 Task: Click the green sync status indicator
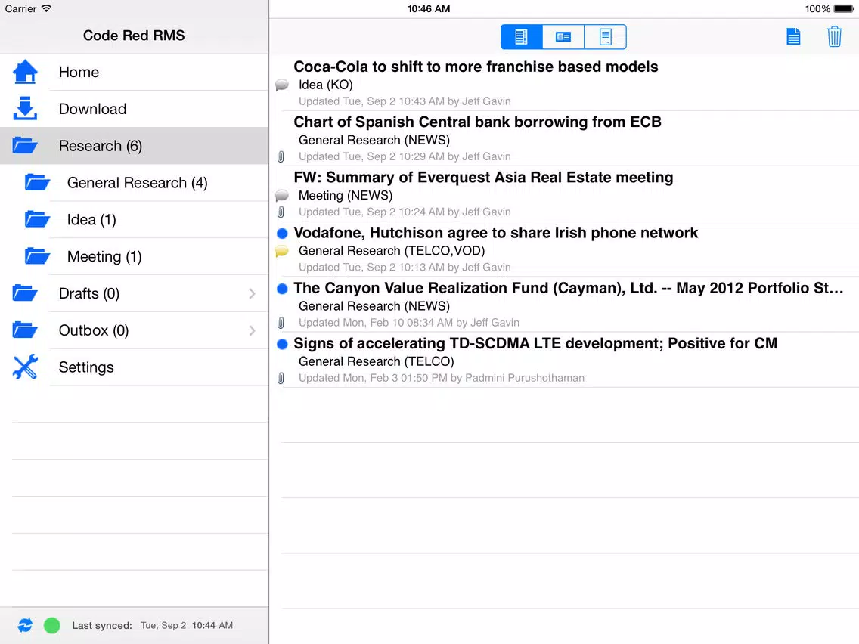[x=52, y=625]
